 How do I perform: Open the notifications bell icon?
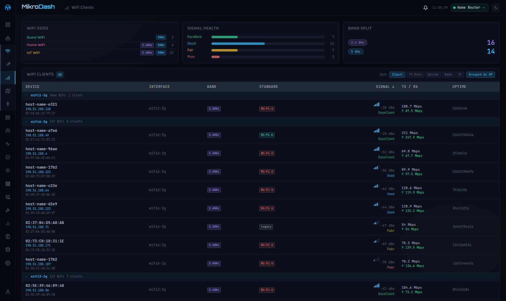[x=425, y=8]
